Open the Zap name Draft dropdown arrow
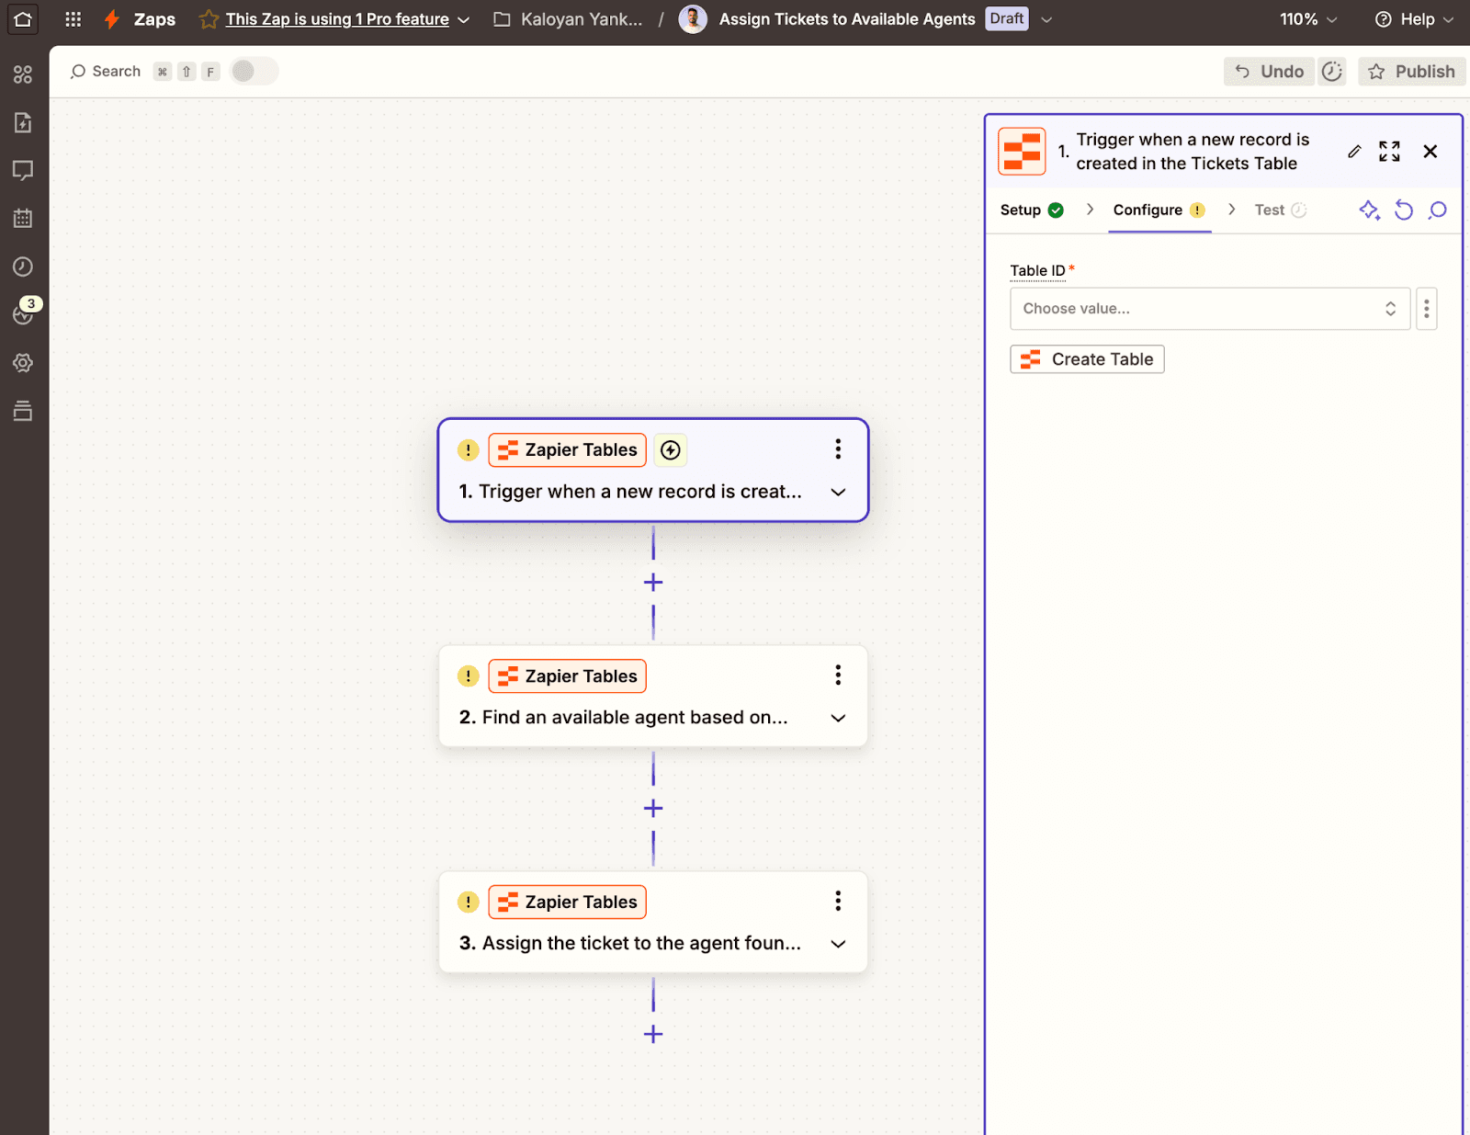 coord(1046,19)
